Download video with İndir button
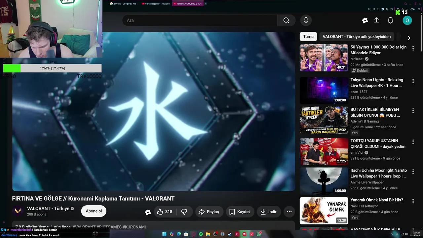Screen dimensions: 423x238 (x=269, y=212)
